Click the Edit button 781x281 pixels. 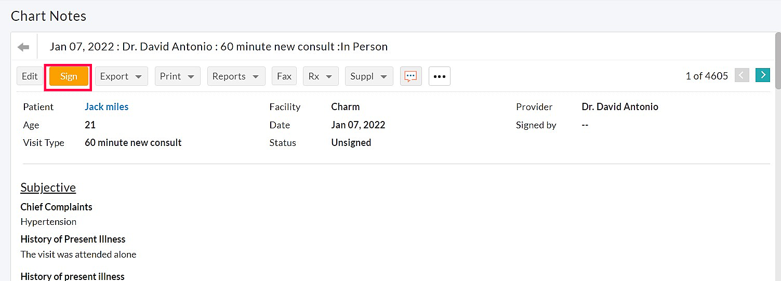(x=30, y=76)
